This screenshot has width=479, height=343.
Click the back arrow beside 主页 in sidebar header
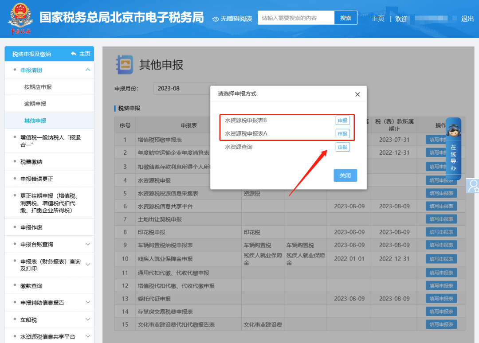[x=74, y=54]
